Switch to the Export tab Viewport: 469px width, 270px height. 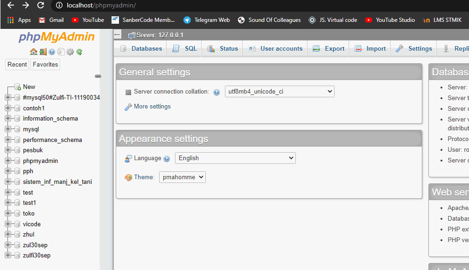point(329,48)
